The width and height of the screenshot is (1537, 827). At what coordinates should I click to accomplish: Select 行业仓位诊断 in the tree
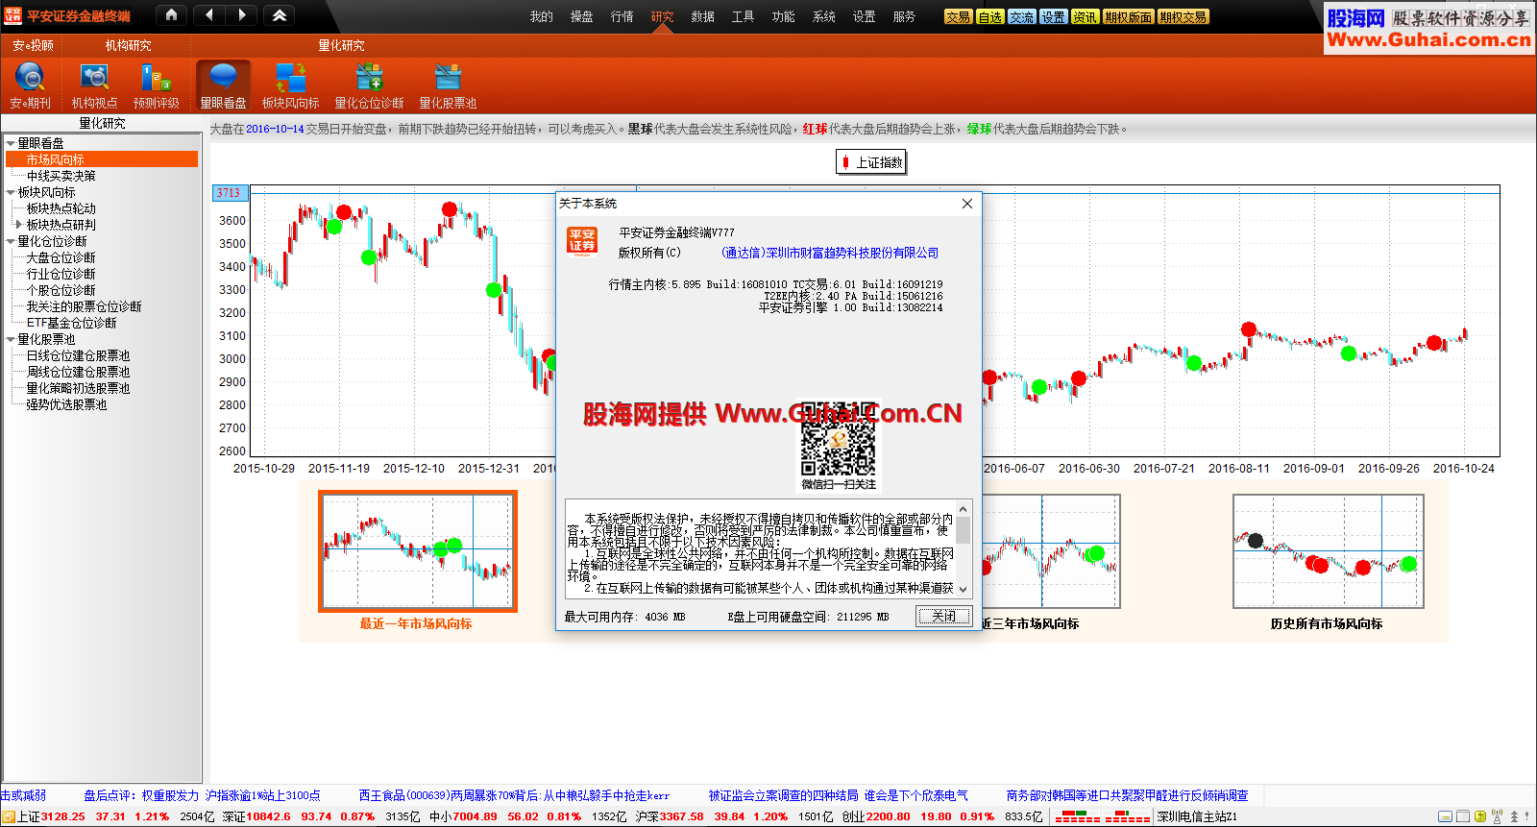61,274
